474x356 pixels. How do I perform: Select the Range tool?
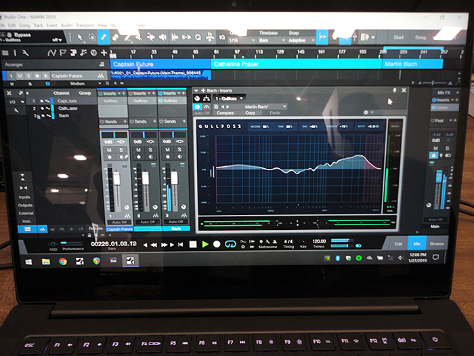91,37
